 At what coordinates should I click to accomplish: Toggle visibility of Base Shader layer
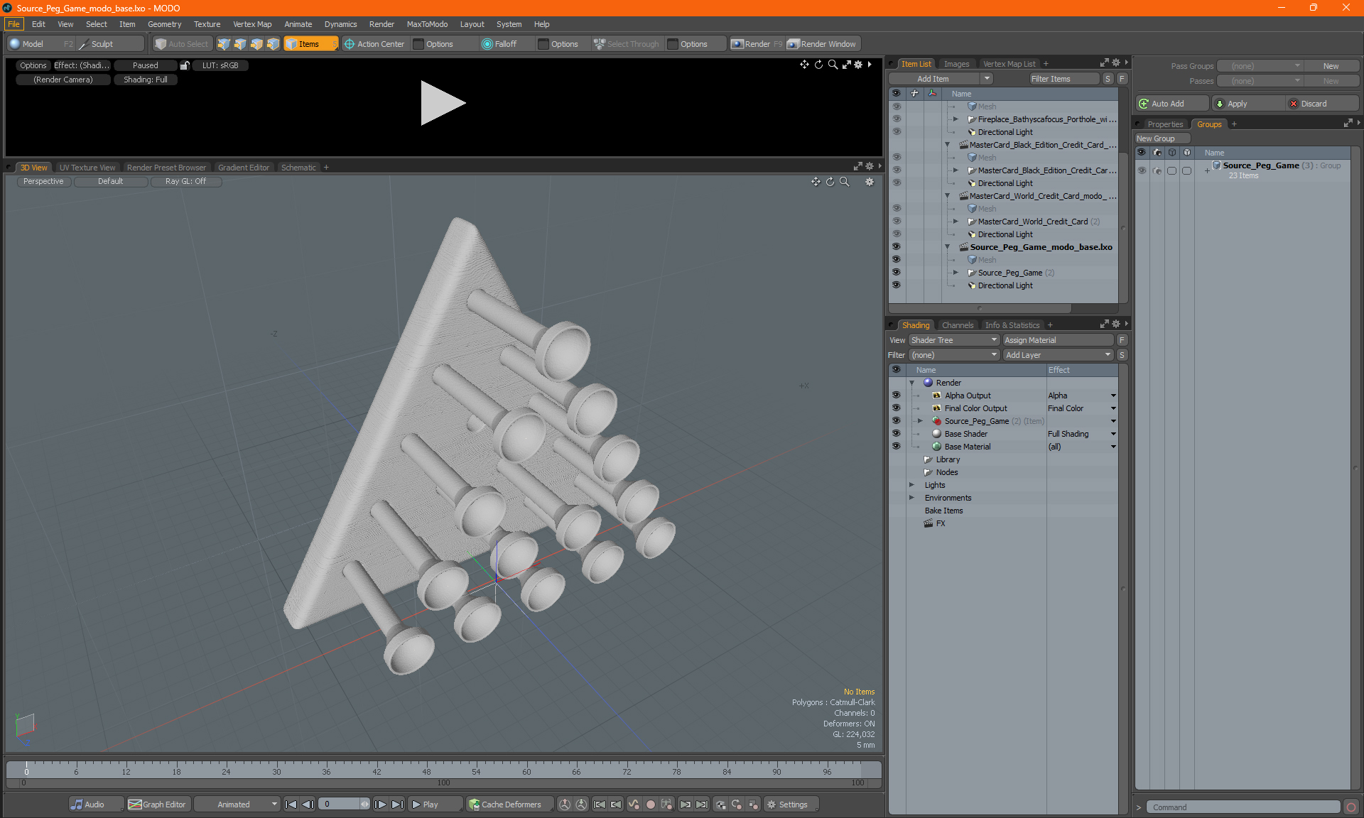coord(897,434)
